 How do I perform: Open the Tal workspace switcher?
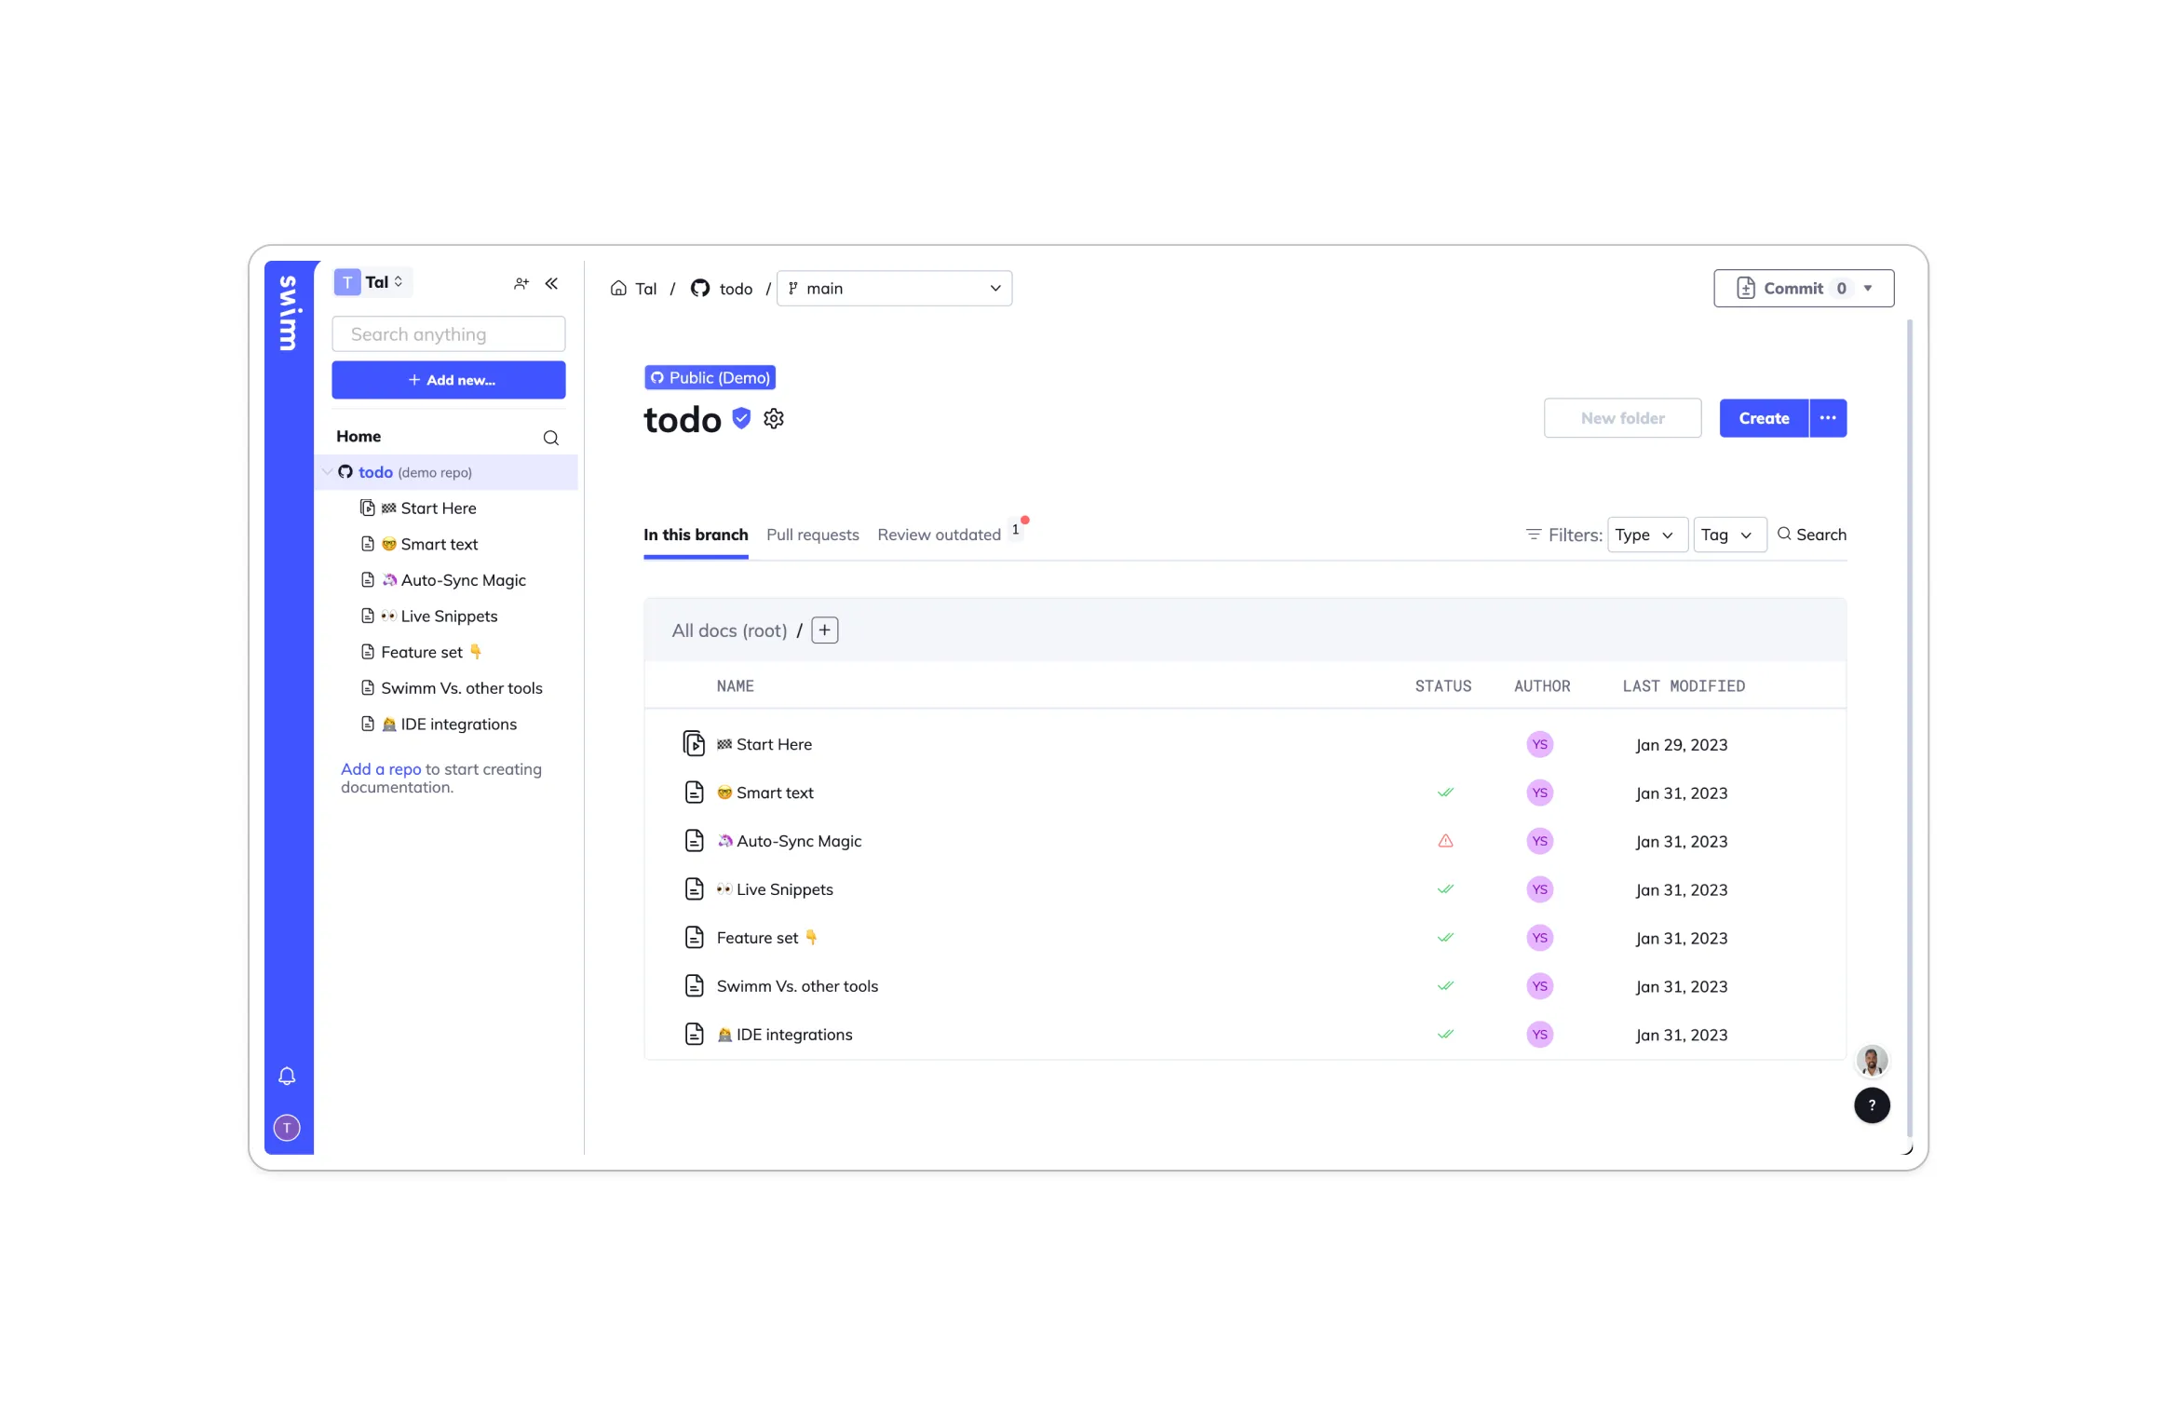click(372, 282)
